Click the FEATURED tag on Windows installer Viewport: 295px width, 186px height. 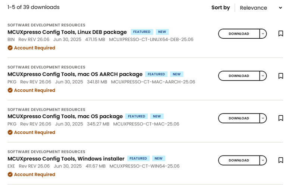click(138, 158)
